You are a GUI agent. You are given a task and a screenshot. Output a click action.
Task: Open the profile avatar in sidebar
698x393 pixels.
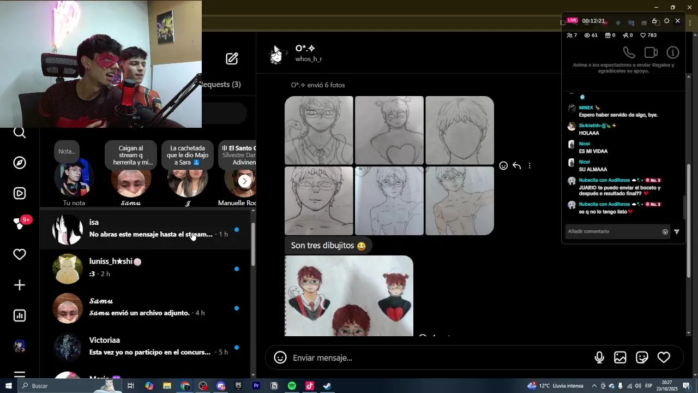pos(20,346)
